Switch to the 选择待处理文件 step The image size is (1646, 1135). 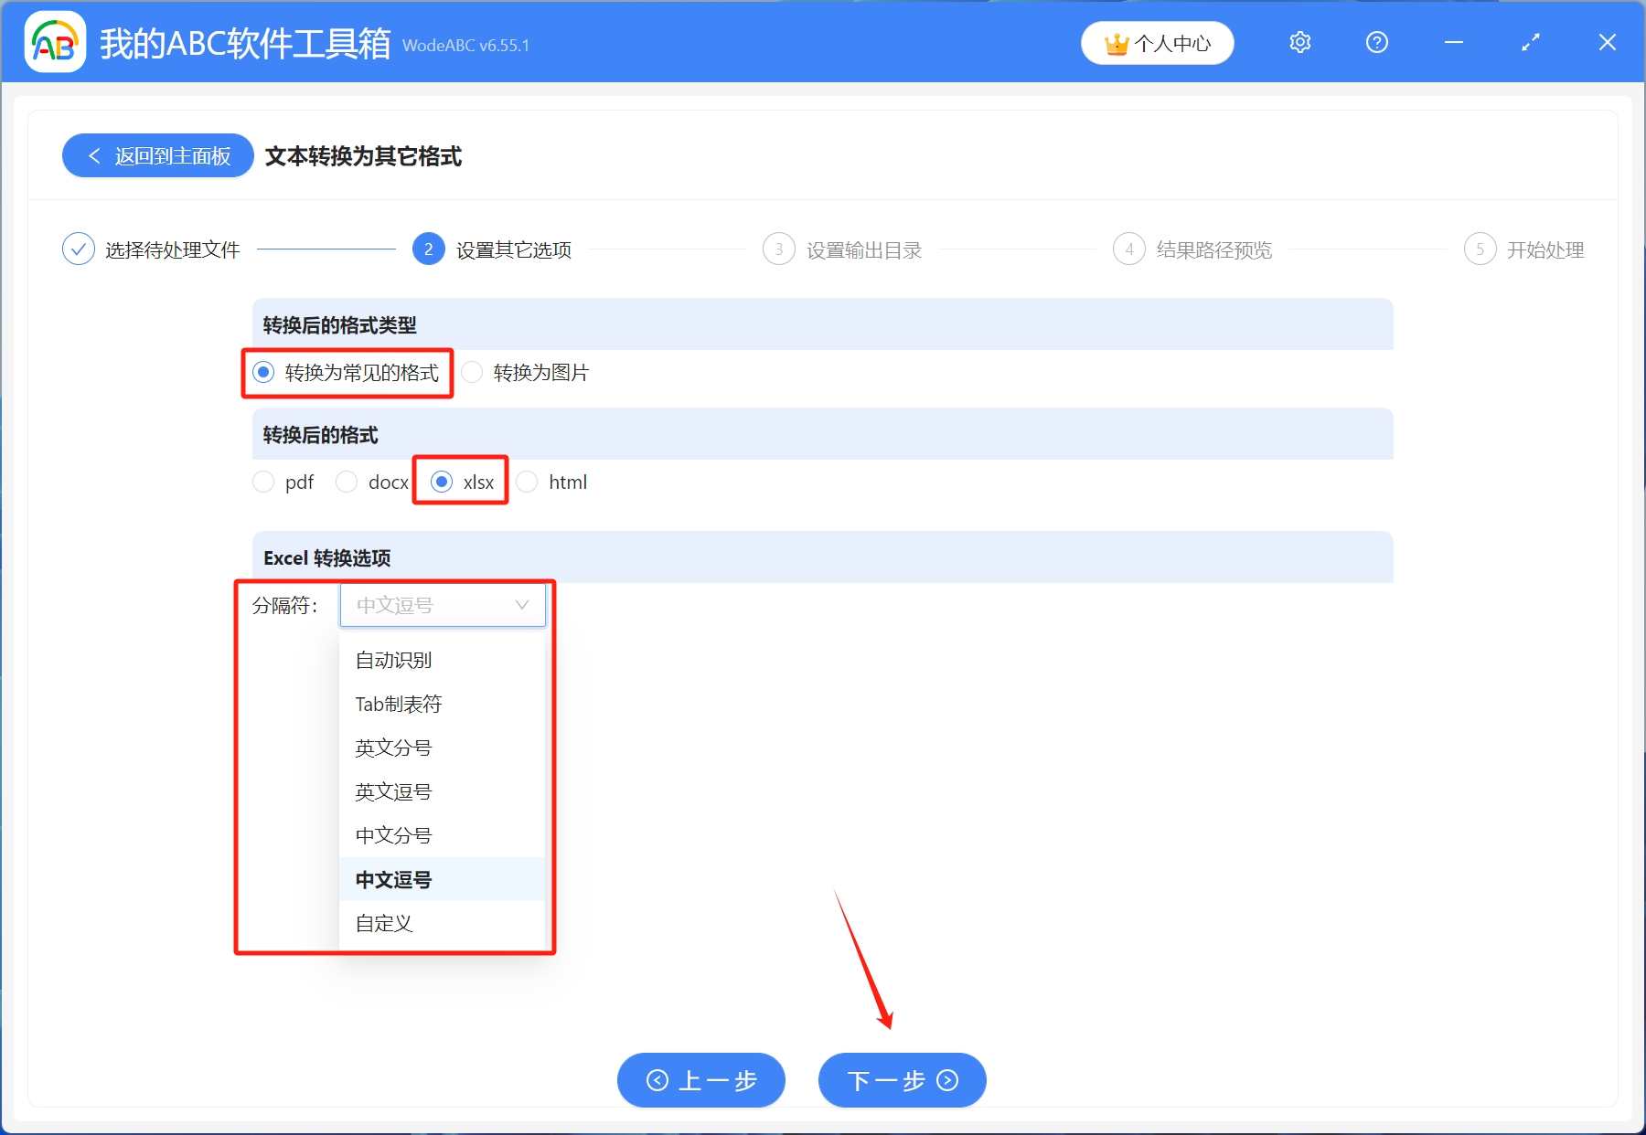tap(172, 249)
